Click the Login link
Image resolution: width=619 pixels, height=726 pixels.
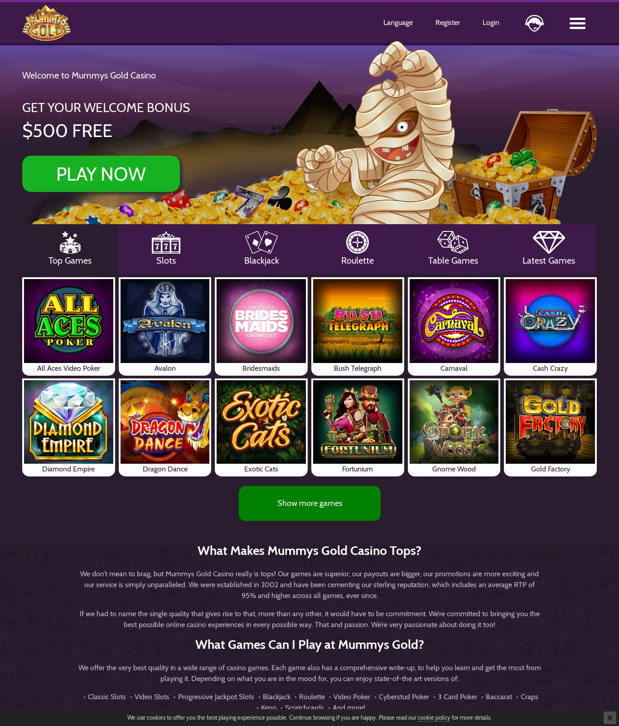point(491,23)
